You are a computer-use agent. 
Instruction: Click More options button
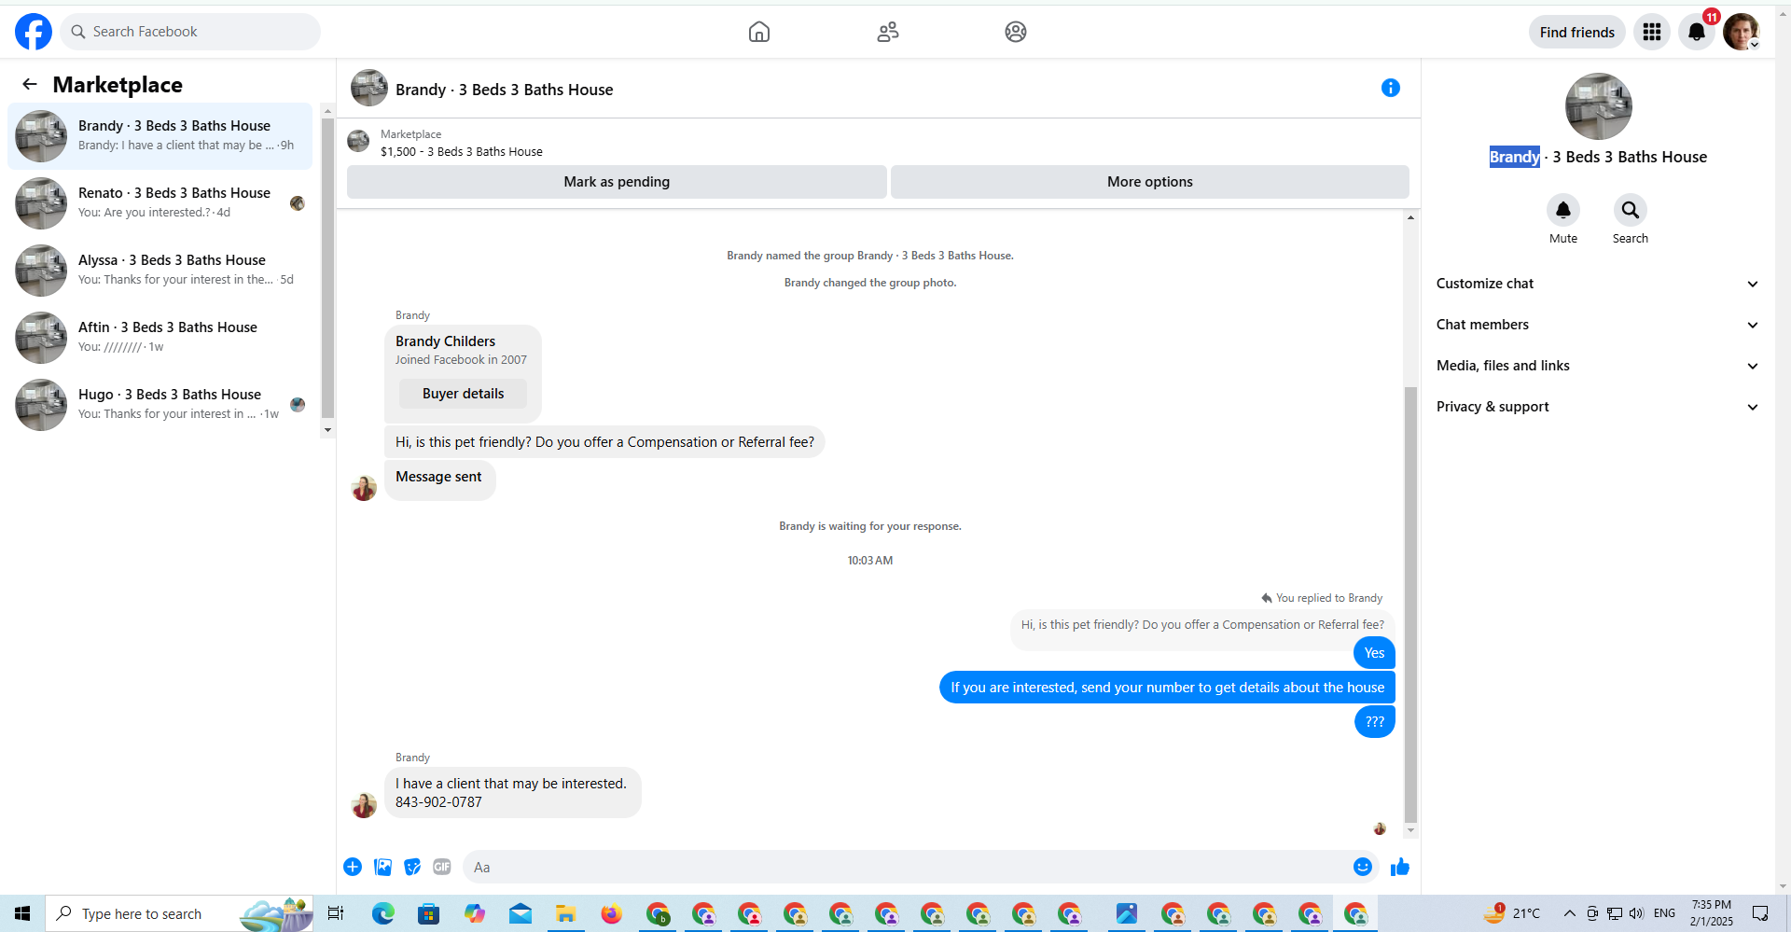tap(1149, 182)
